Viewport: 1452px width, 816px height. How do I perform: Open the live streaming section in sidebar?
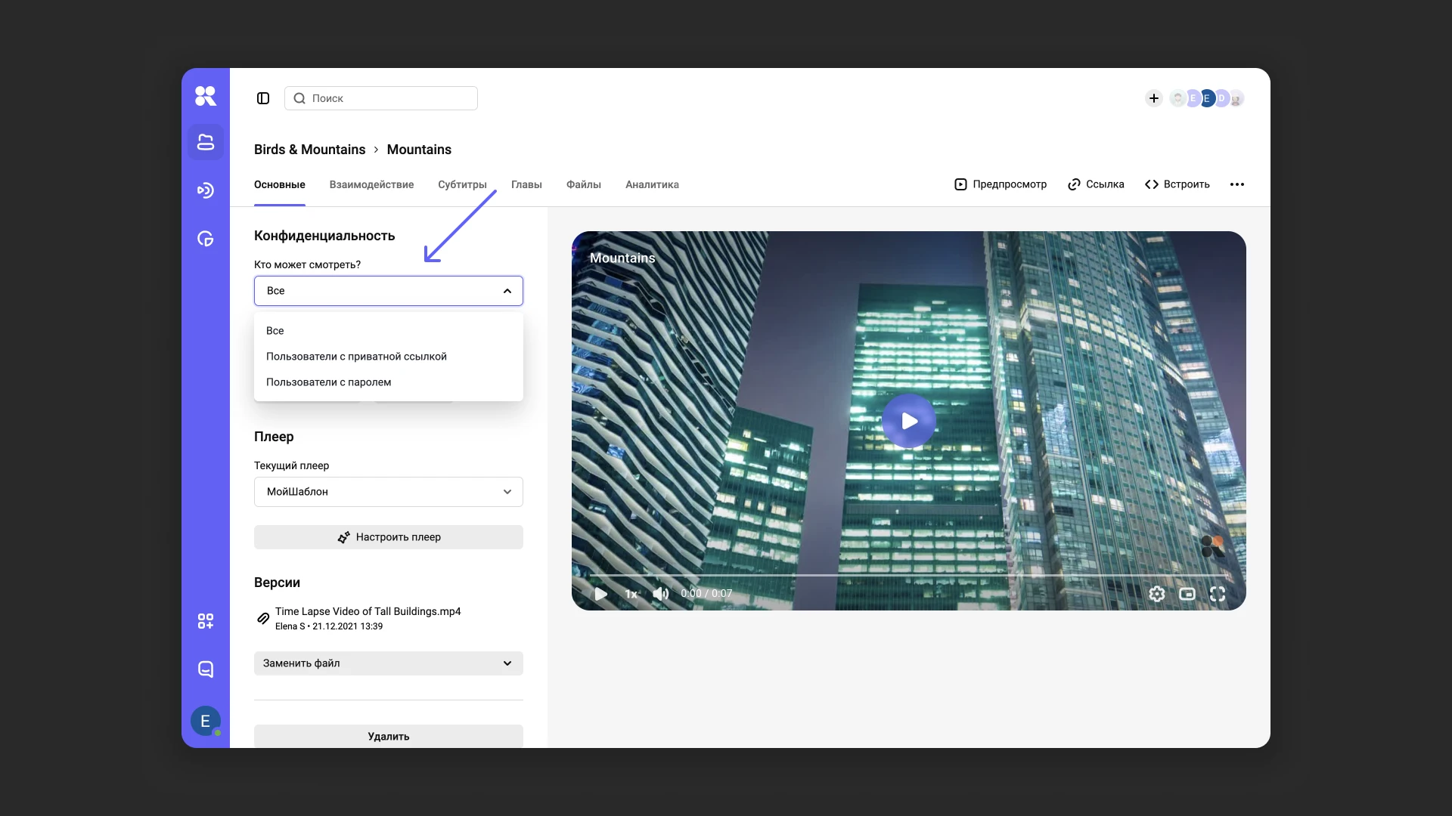206,190
